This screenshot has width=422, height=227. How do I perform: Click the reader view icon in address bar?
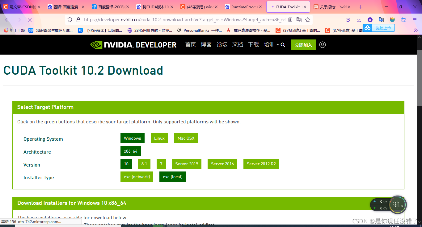tap(290, 19)
